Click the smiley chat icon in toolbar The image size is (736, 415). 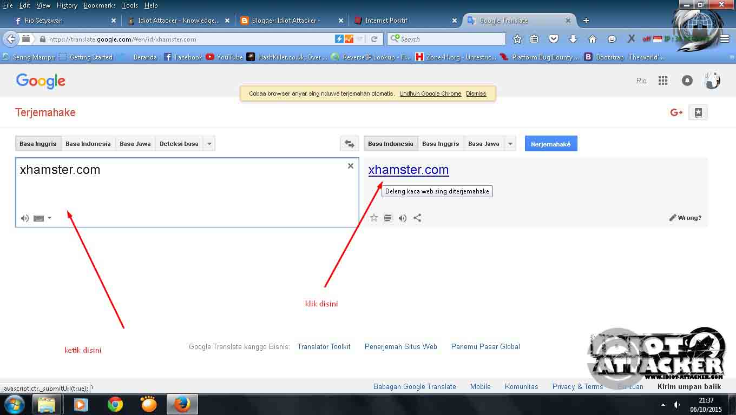[x=612, y=39]
